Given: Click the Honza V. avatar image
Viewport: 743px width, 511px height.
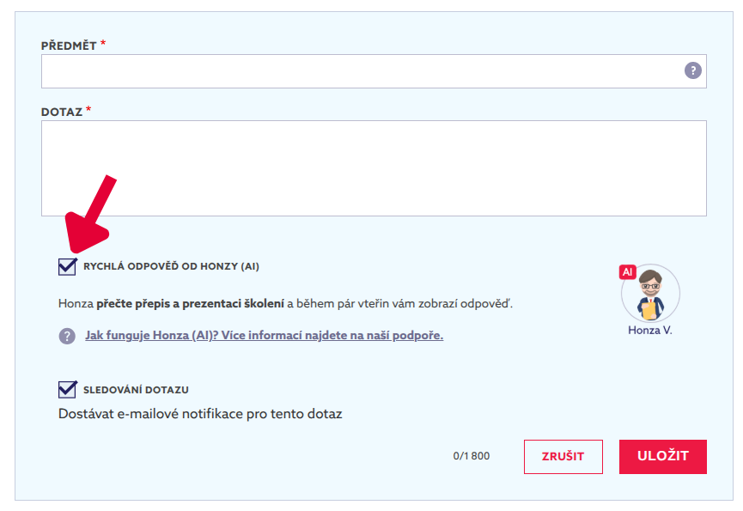Looking at the screenshot, I should (x=650, y=294).
